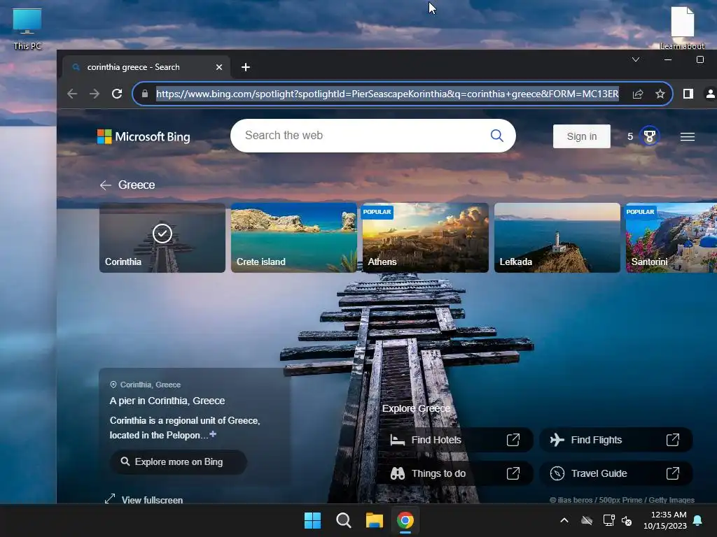Click the browser forward arrow
Viewport: 717px width, 537px height.
click(x=95, y=94)
